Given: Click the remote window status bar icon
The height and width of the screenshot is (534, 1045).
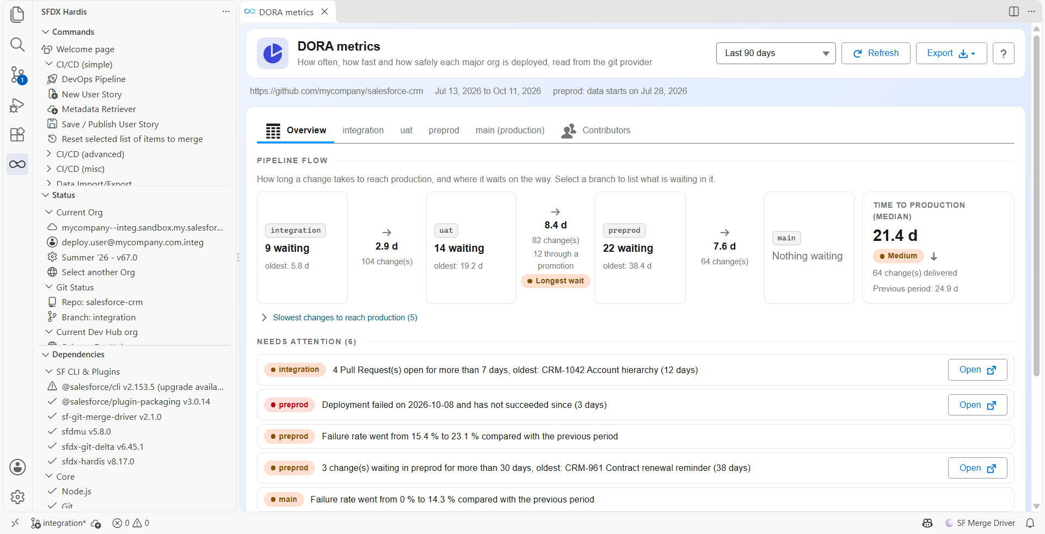Looking at the screenshot, I should (15, 523).
